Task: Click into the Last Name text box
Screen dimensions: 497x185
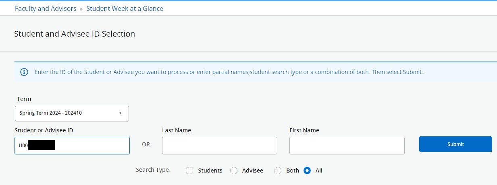Action: pyautogui.click(x=219, y=146)
